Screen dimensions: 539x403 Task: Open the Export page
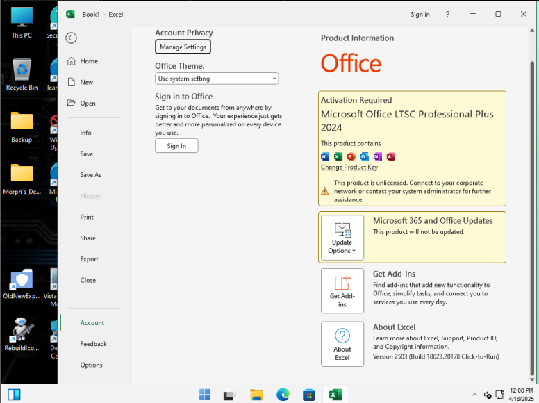pos(89,259)
